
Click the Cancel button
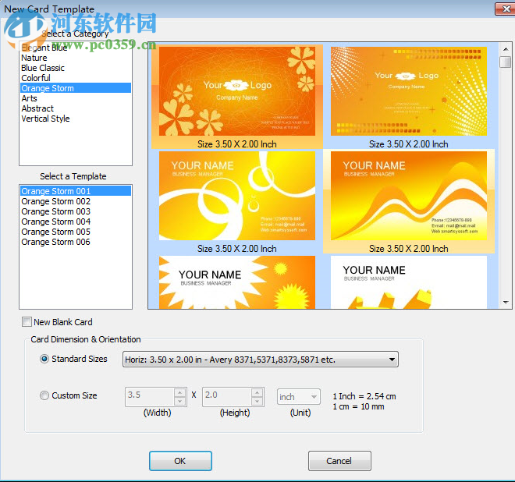(x=339, y=461)
